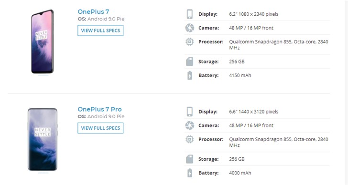Open View Full Specs for OnePlus 7 Pro
The image size is (348, 185).
pyautogui.click(x=100, y=128)
